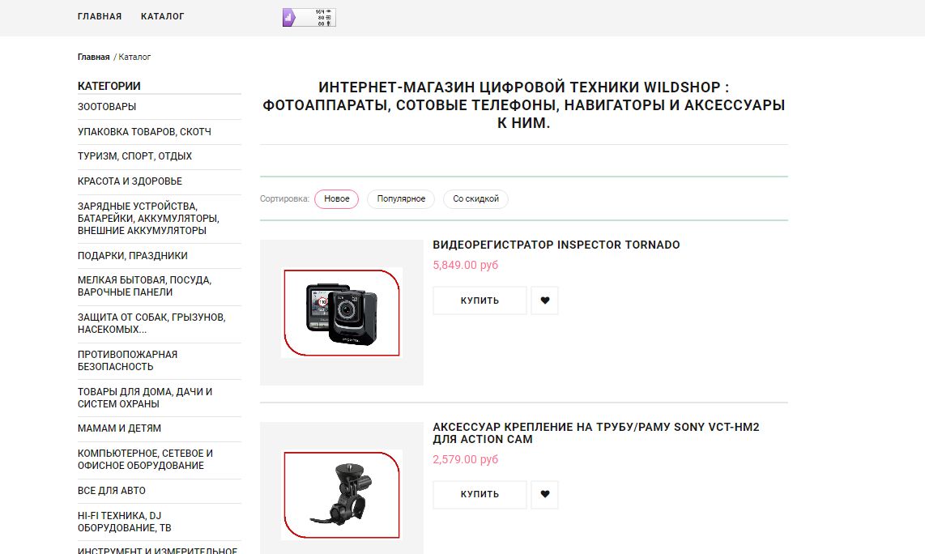Image resolution: width=925 pixels, height=554 pixels.
Task: Open КРАСОТА И ЗДОРОВЬЕ category
Action: [130, 181]
